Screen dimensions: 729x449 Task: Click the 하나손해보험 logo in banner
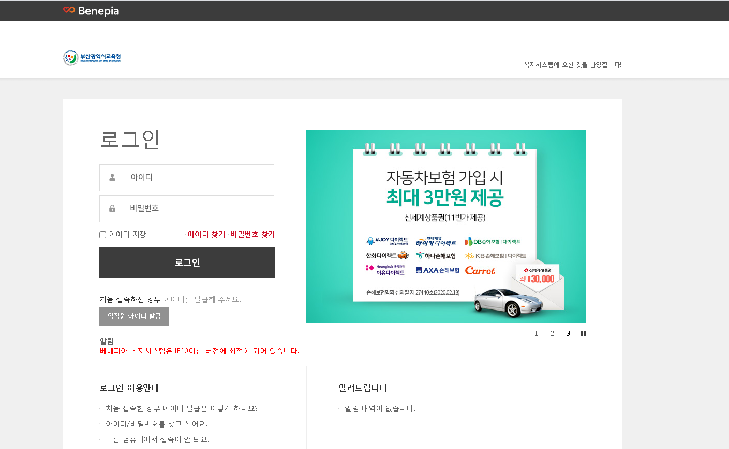pos(436,256)
